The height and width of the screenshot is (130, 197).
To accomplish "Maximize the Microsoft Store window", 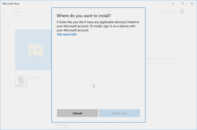I will (x=182, y=4).
